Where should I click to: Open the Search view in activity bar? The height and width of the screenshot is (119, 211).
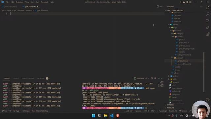pyautogui.click(x=208, y=14)
